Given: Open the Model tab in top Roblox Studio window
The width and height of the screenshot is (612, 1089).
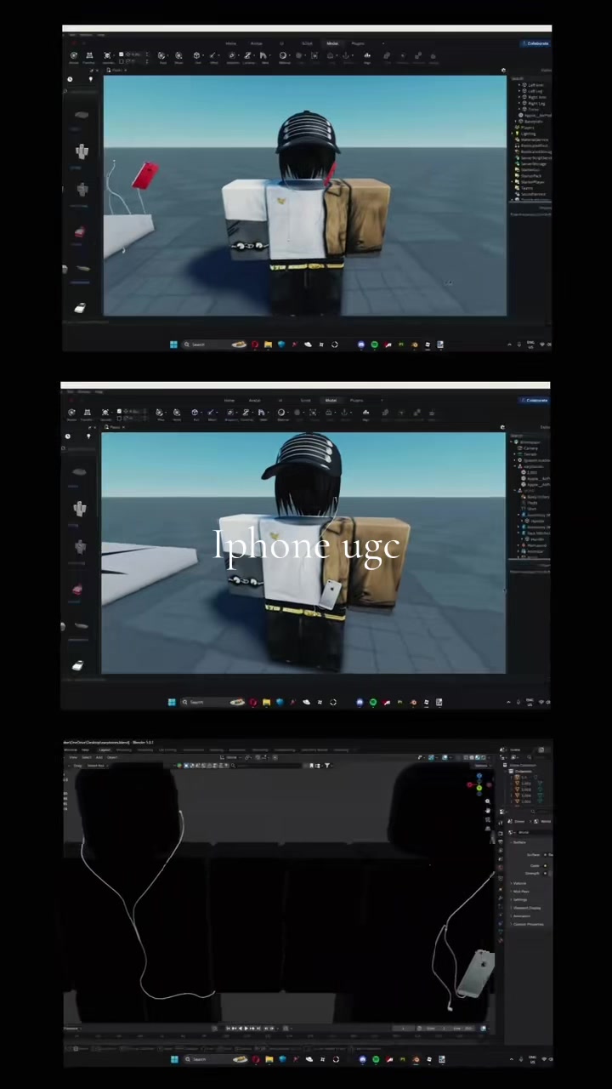Looking at the screenshot, I should [331, 43].
